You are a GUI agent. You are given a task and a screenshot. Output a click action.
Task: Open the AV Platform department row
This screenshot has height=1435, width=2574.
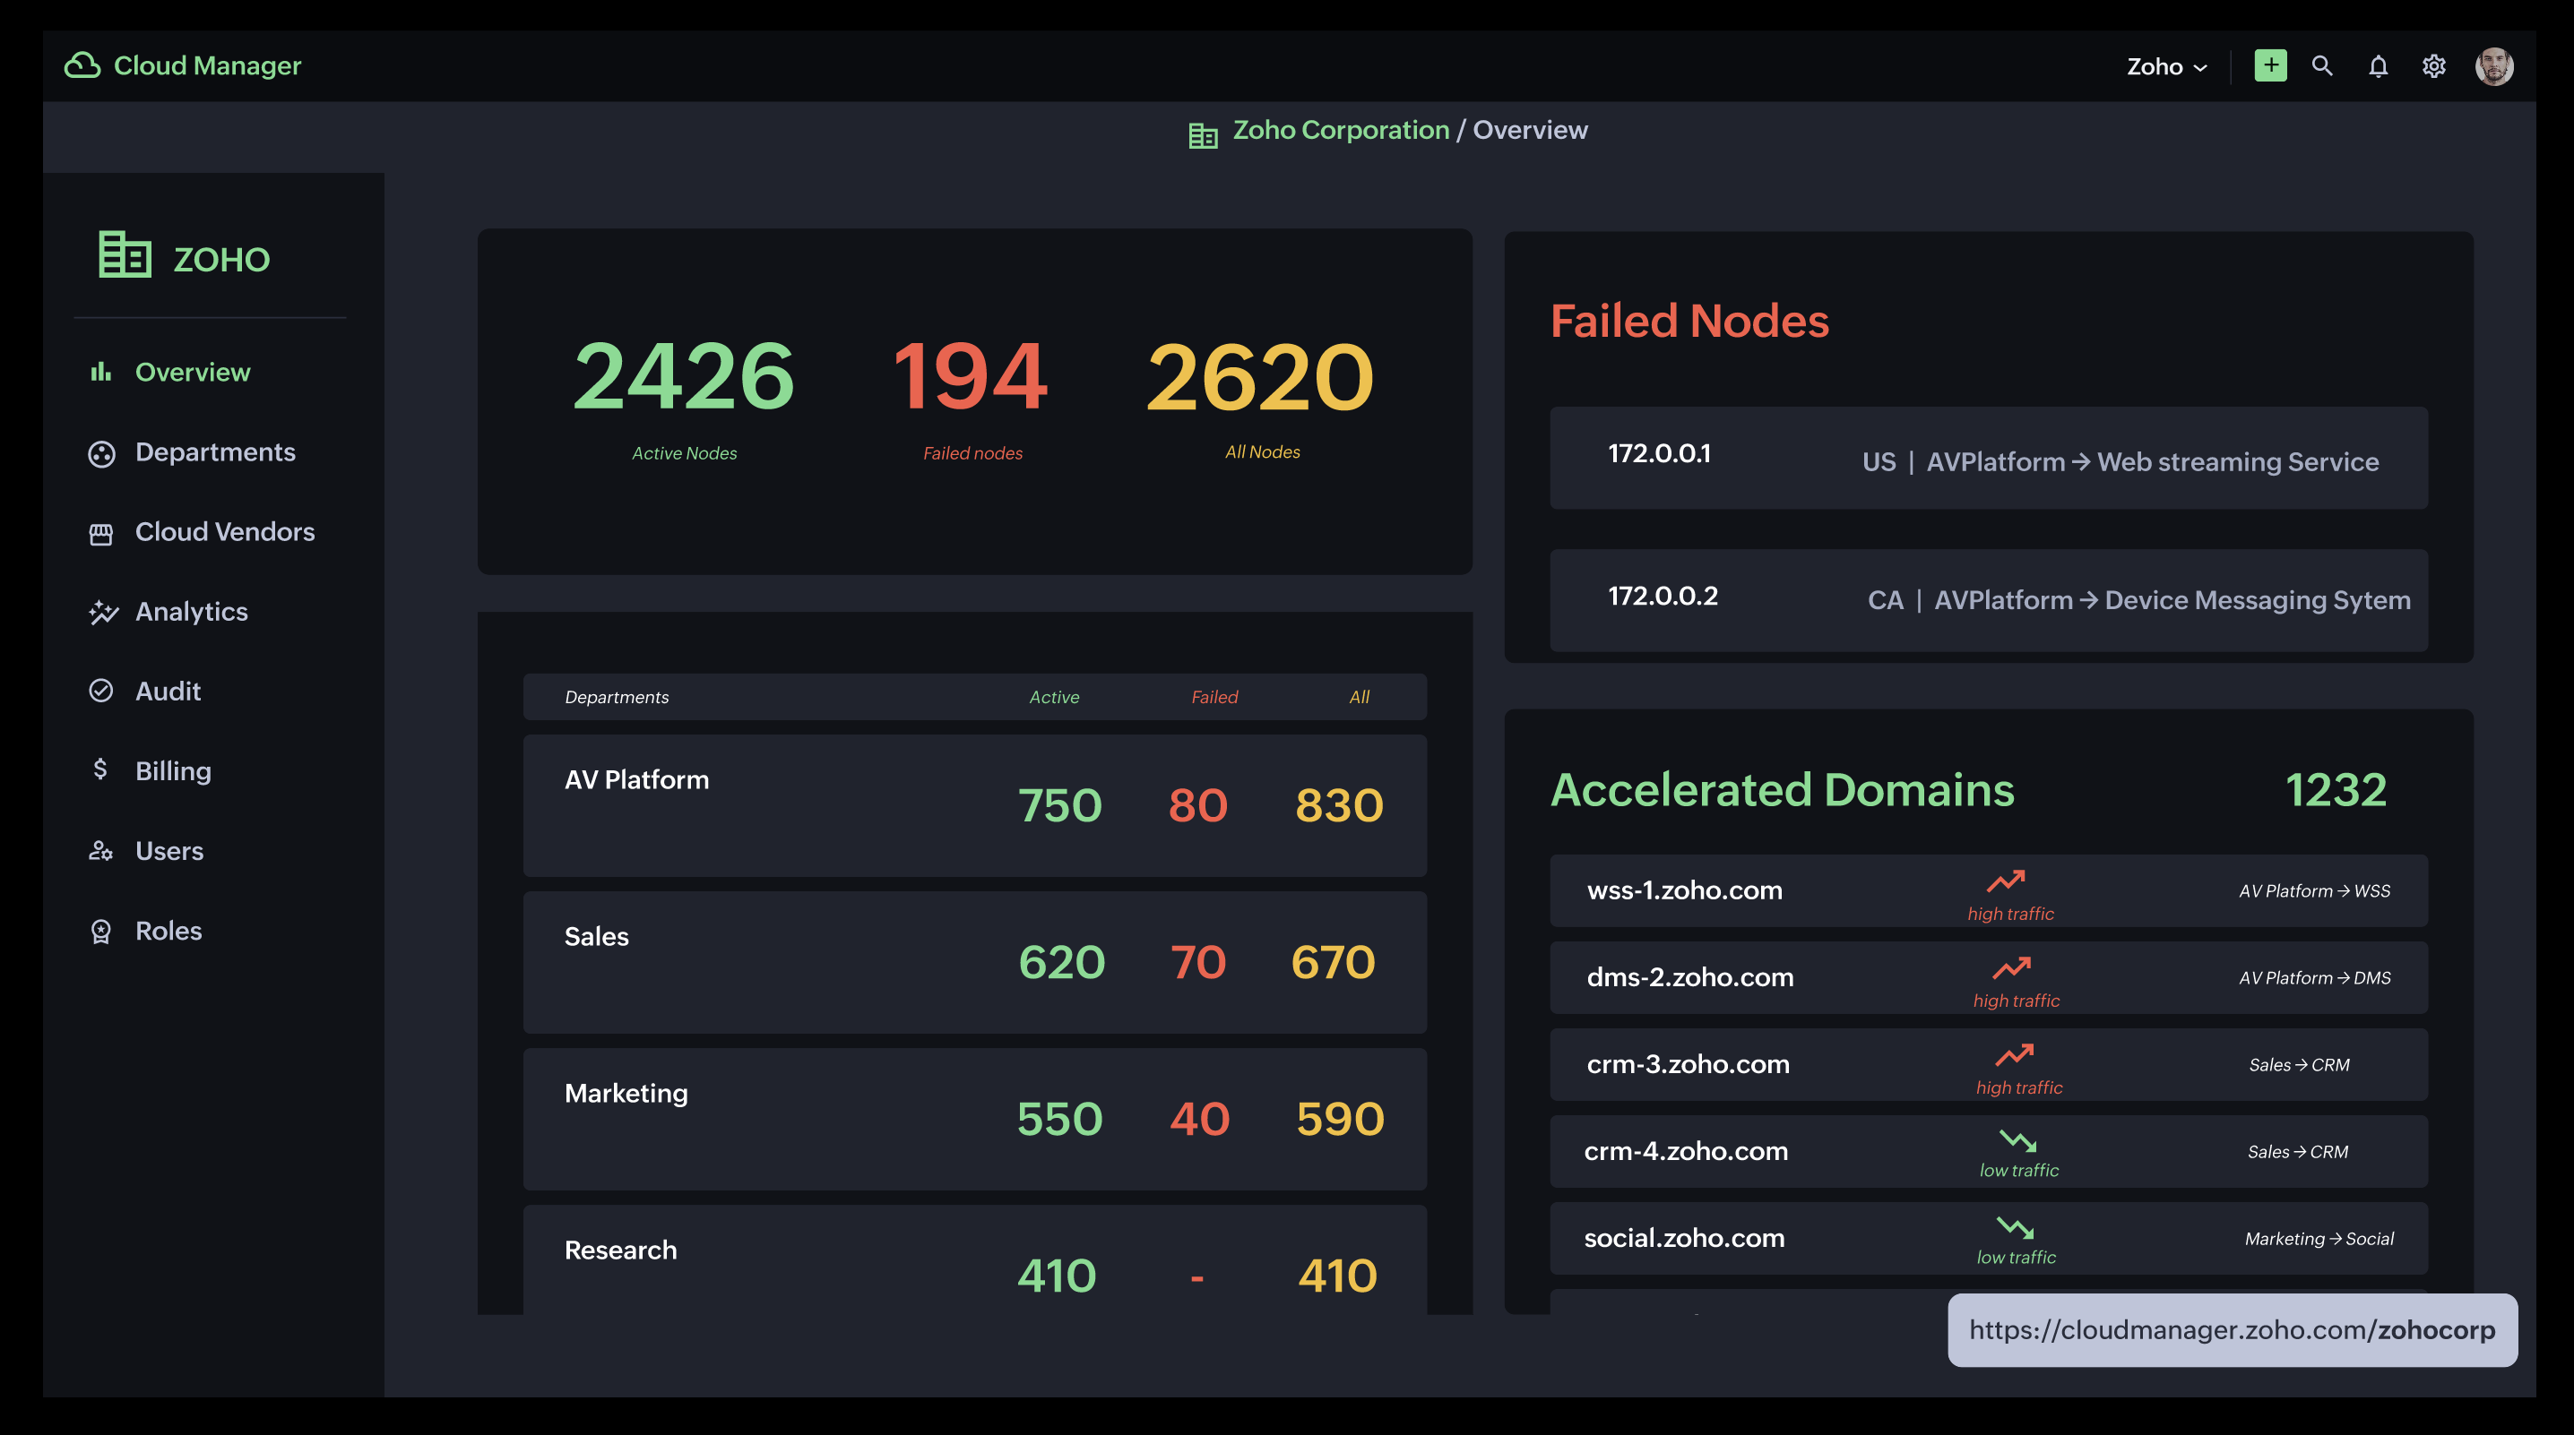click(x=974, y=806)
